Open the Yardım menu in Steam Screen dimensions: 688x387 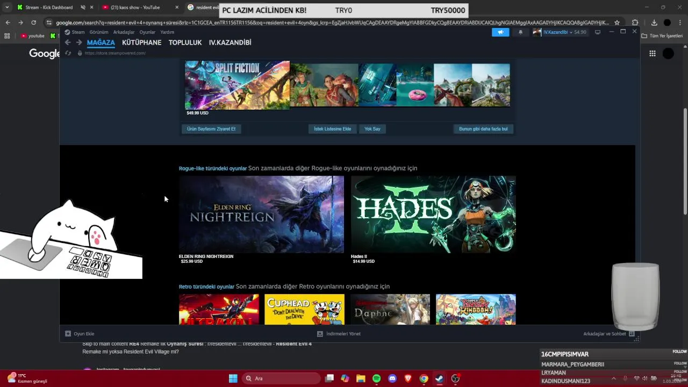point(167,32)
